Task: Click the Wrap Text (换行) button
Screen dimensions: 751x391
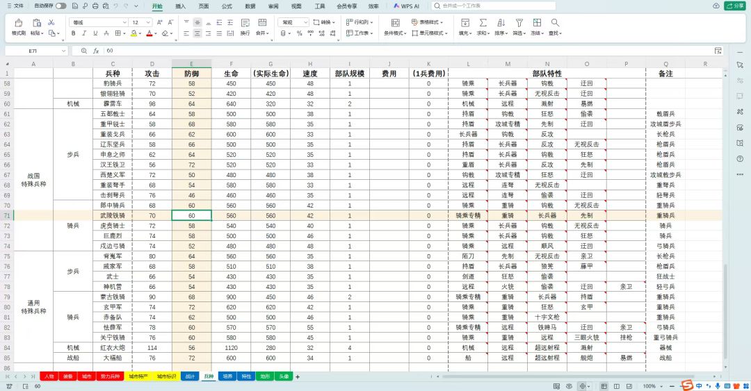Action: tap(245, 27)
